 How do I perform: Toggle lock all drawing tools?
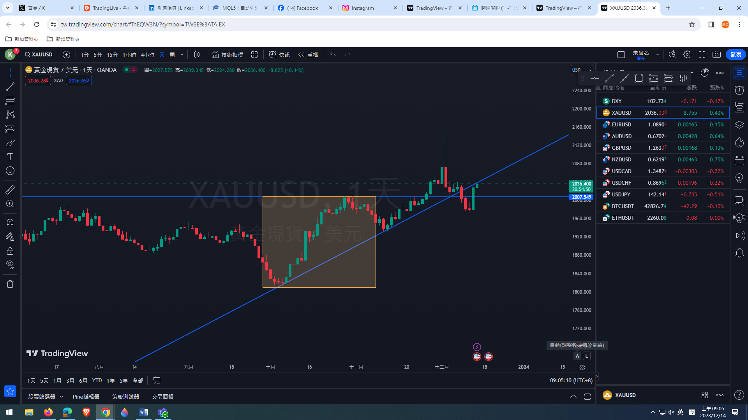coord(10,251)
